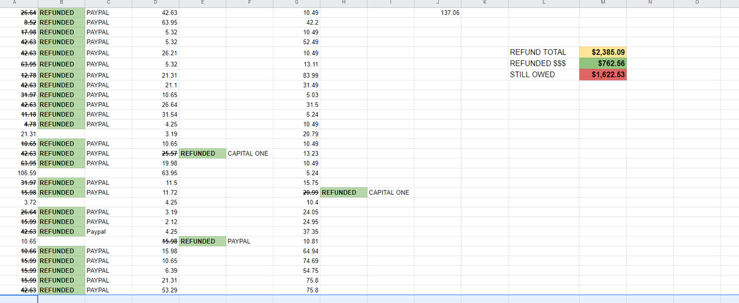The height and width of the screenshot is (303, 739).
Task: Select the green $762.56 cell
Action: 604,63
